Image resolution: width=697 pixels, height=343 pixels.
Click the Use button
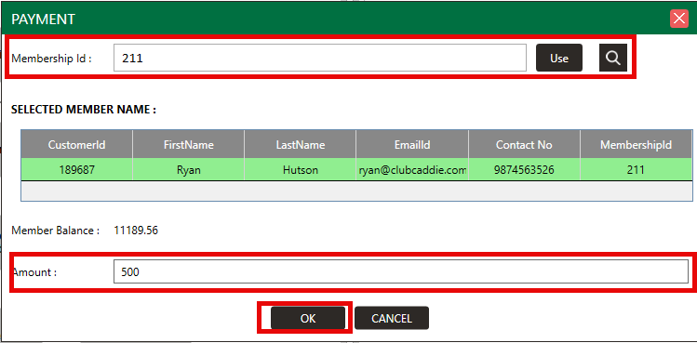click(x=559, y=58)
